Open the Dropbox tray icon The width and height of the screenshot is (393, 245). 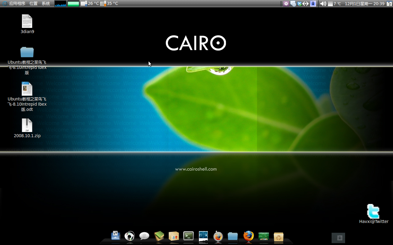299,4
